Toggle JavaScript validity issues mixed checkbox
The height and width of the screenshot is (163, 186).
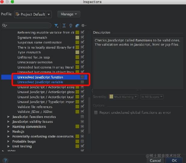82,122
